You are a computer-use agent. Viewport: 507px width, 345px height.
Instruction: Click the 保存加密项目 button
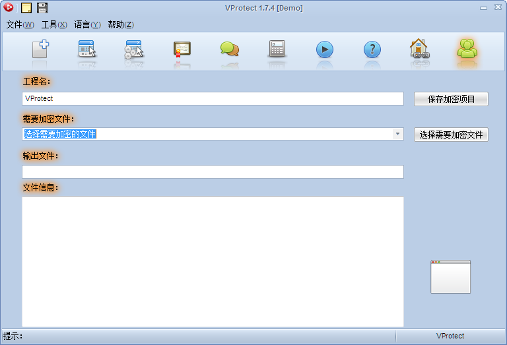451,99
